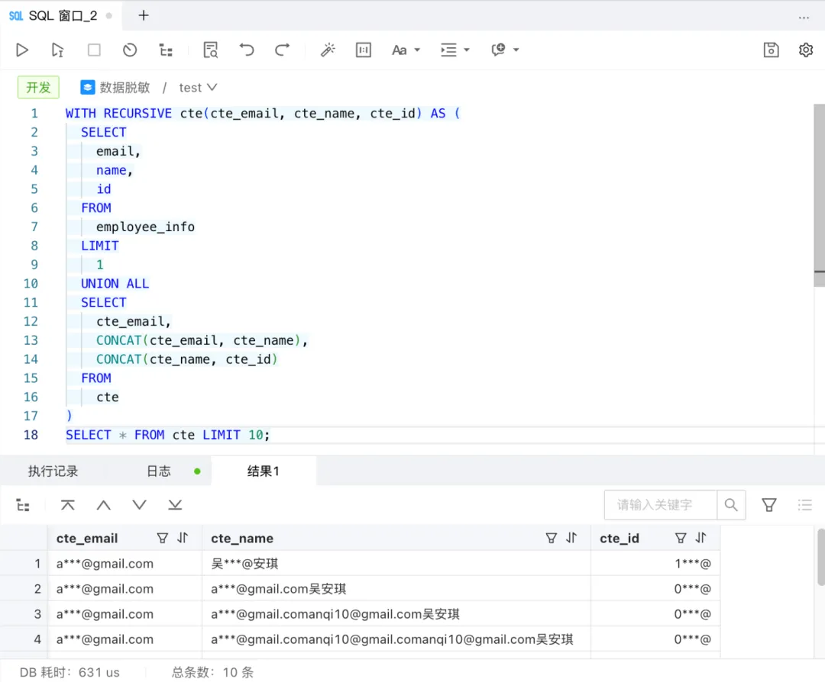The image size is (825, 682).
Task: Click the editor vertical scrollbar
Action: 819,195
